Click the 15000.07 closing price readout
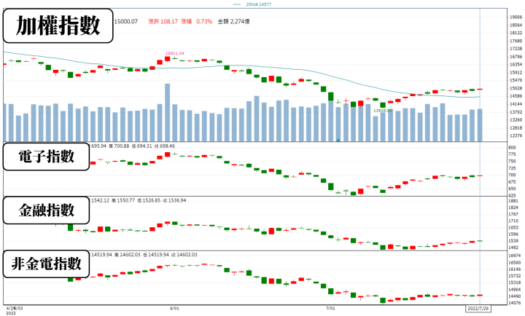Image resolution: width=525 pixels, height=316 pixels. click(126, 21)
